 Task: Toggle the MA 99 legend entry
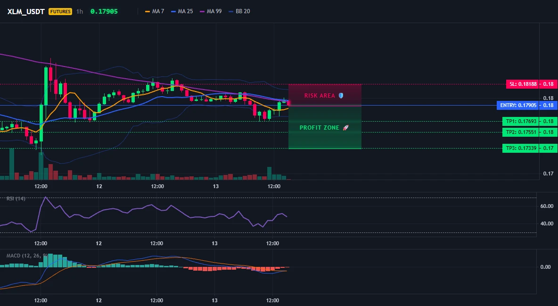211,11
